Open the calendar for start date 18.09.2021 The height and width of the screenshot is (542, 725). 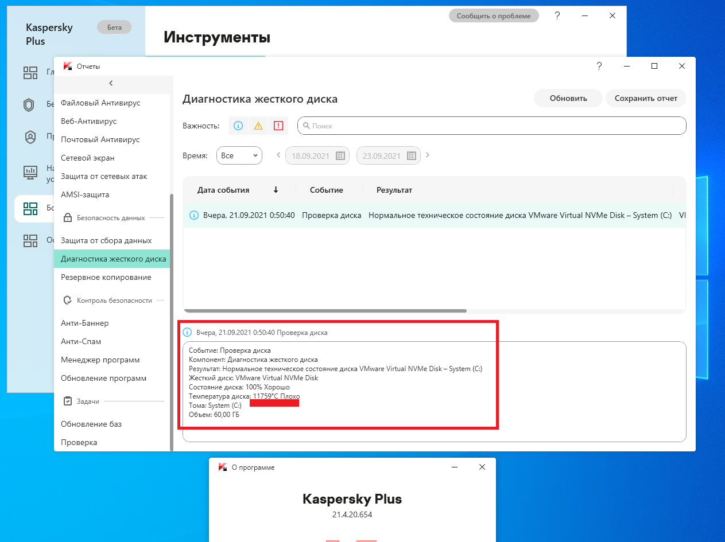pos(340,155)
